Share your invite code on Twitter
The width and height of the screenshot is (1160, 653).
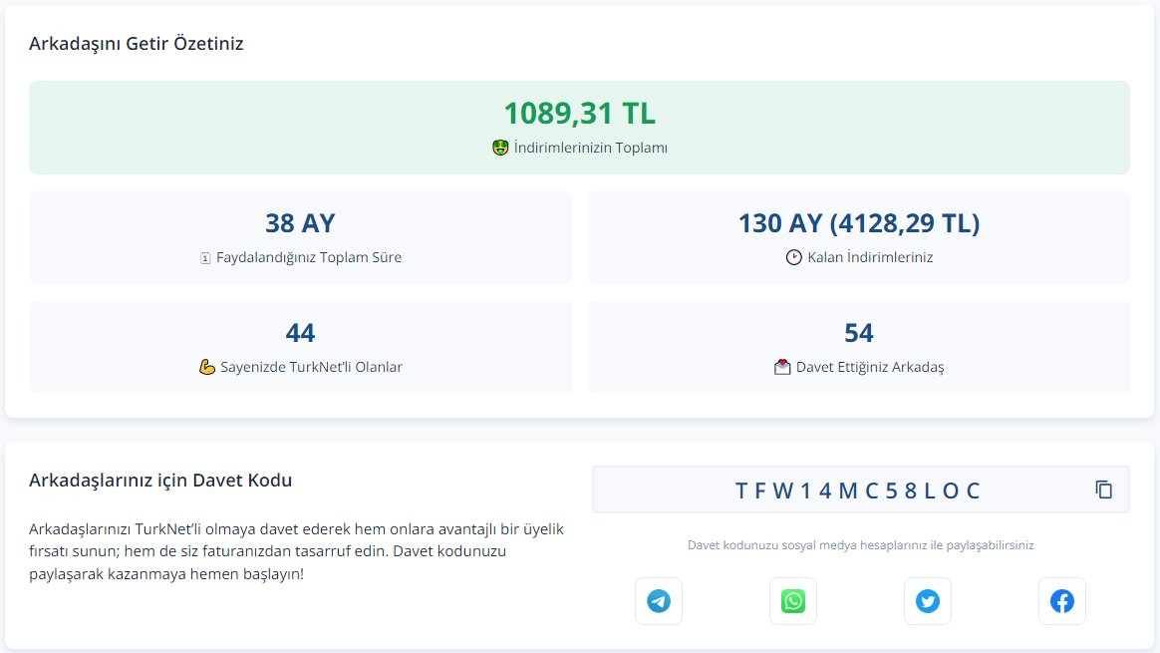click(x=928, y=600)
